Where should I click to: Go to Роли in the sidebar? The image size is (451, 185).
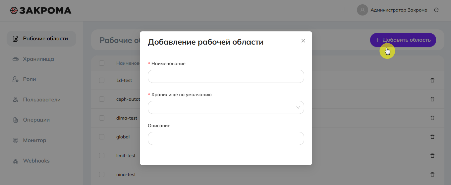click(x=29, y=79)
